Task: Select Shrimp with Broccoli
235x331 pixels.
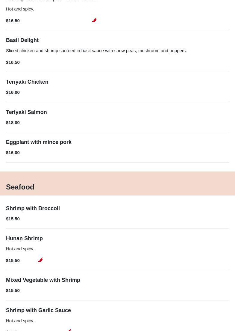Action: 33,208
